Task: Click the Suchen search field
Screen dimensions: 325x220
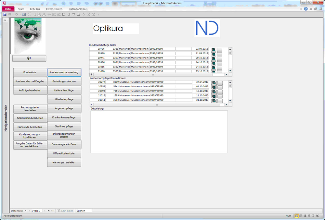Action: click(84, 211)
